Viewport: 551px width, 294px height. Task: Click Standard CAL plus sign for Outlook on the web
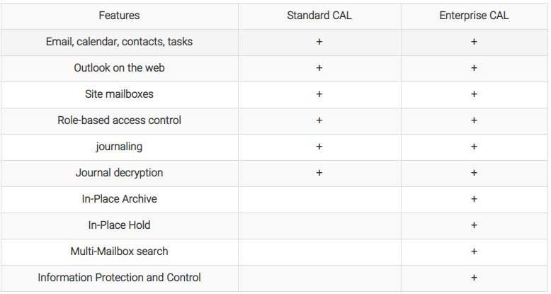[319, 68]
